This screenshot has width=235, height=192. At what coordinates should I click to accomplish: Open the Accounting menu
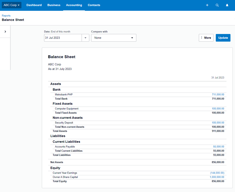74,5
